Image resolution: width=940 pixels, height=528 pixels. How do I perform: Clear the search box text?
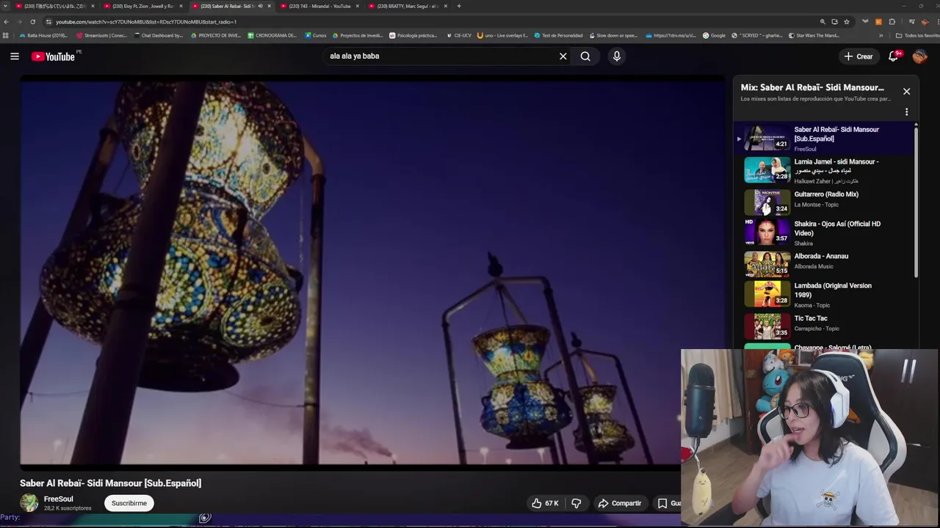pyautogui.click(x=563, y=56)
